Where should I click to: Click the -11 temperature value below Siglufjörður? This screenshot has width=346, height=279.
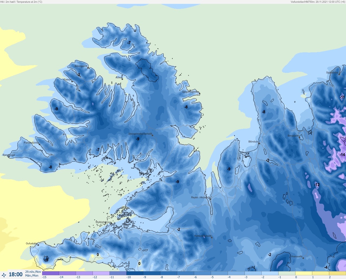tap(342, 97)
